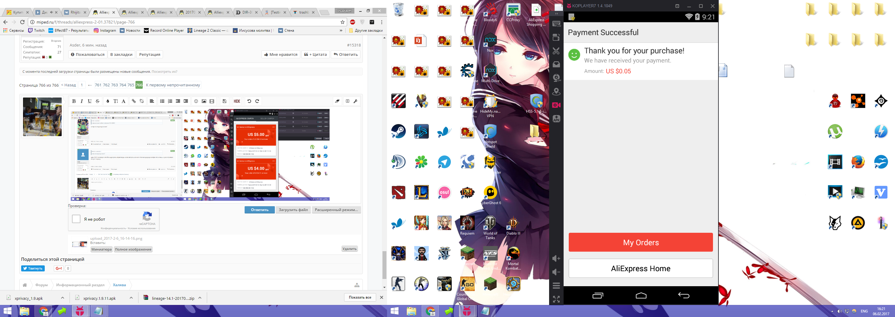Toggle bold formatting in the reply editor

coord(74,101)
